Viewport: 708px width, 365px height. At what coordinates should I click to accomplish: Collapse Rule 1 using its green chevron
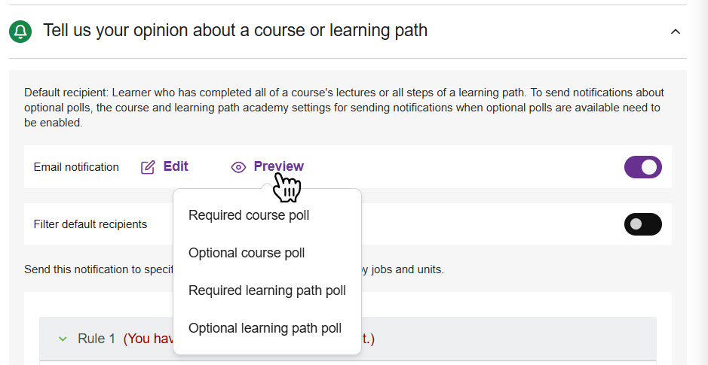(x=63, y=339)
